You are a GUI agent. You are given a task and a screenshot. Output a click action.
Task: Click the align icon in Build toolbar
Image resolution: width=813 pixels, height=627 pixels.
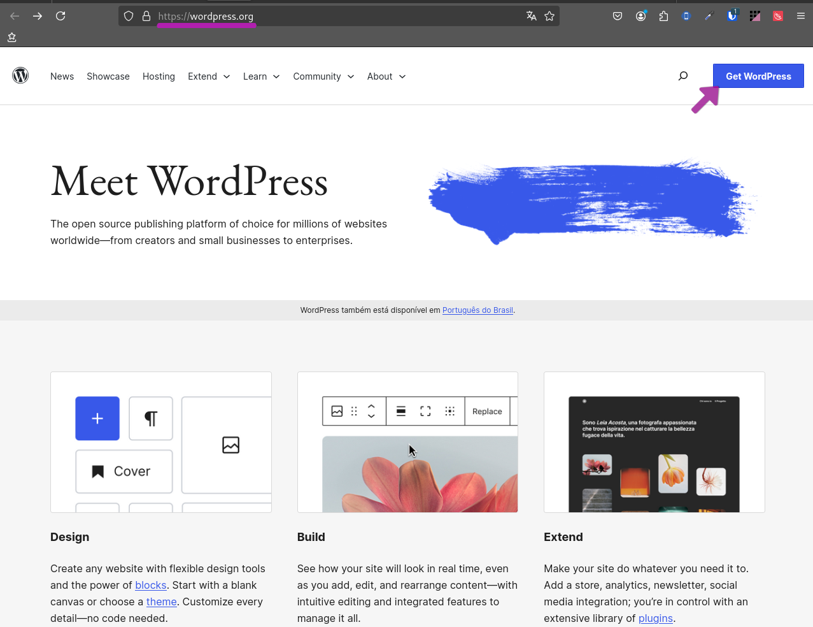[x=401, y=412]
